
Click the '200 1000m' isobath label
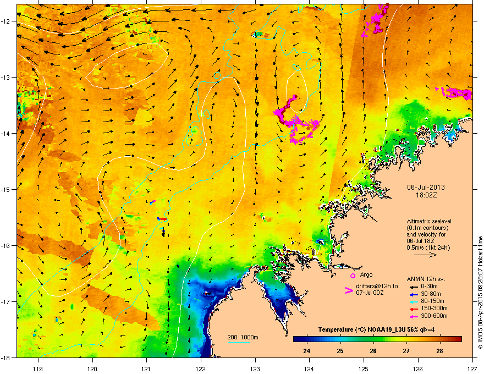[243, 338]
